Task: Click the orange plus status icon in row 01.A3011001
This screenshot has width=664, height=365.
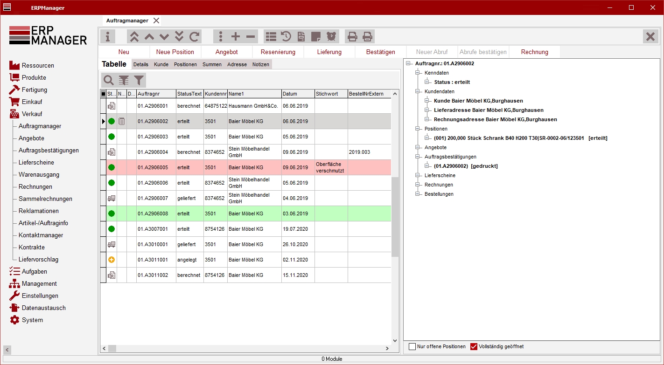Action: tap(111, 260)
